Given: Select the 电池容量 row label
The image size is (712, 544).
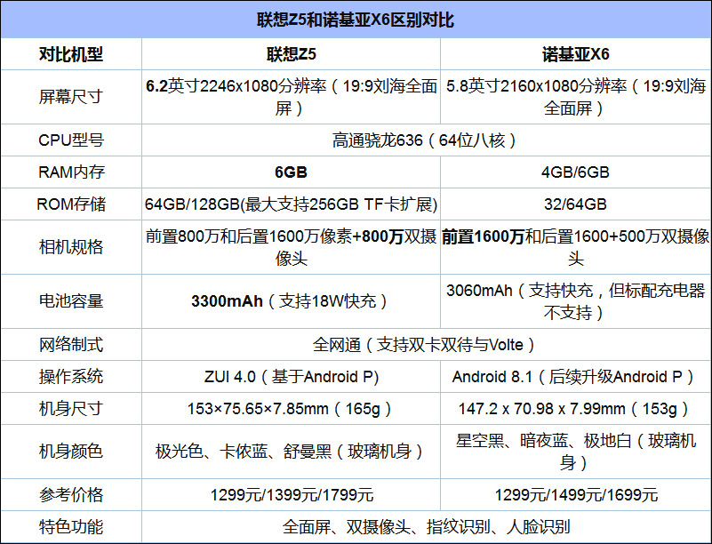Looking at the screenshot, I should point(71,301).
